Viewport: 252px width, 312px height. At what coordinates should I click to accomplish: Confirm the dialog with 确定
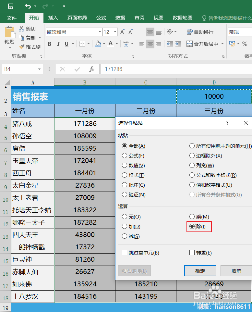[x=200, y=271]
